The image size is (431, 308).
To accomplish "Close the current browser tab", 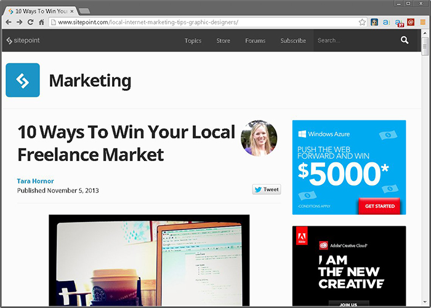I will tap(71, 11).
